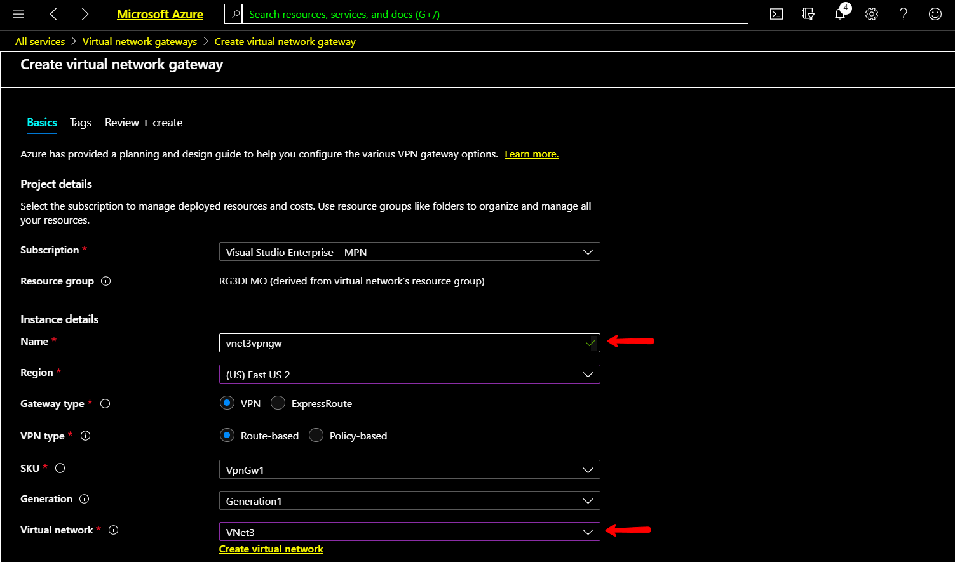The width and height of the screenshot is (955, 562).
Task: Click the Create virtual network gateway breadcrumb
Action: 285,41
